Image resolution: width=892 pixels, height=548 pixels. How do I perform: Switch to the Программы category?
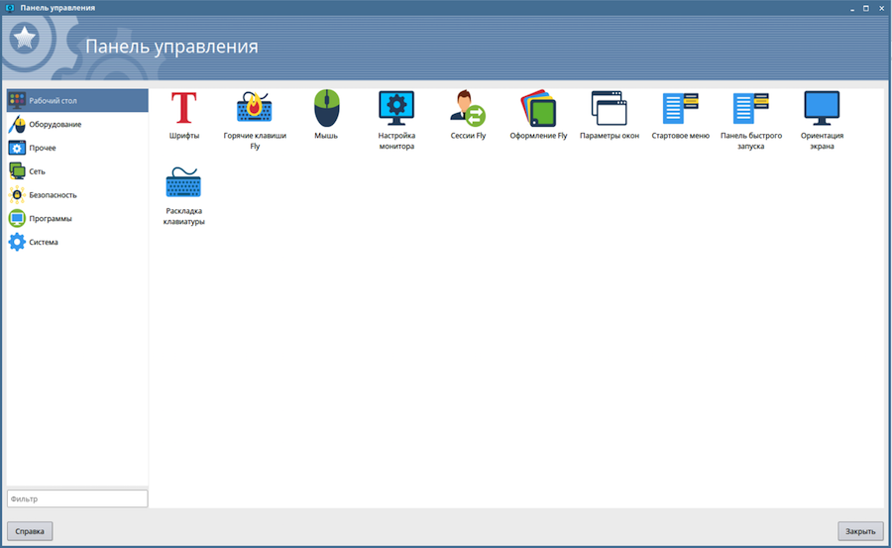point(50,218)
